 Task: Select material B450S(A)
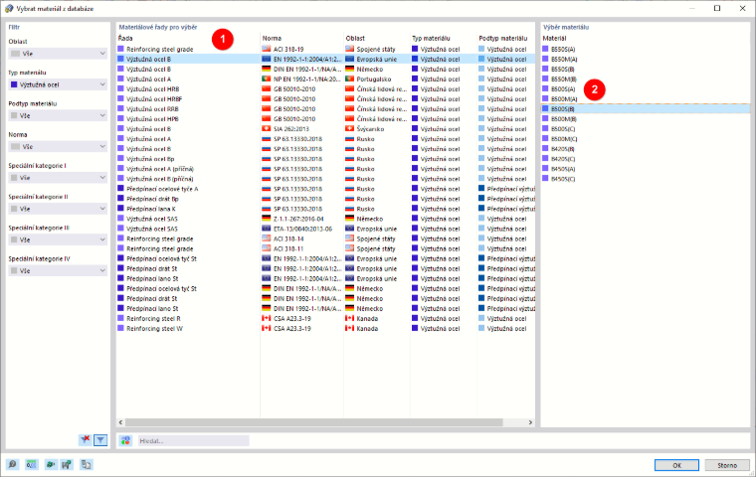(x=563, y=169)
